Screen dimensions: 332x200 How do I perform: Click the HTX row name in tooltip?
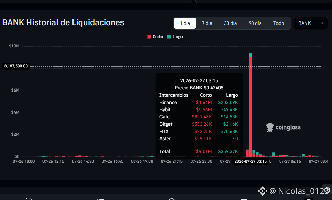164,131
